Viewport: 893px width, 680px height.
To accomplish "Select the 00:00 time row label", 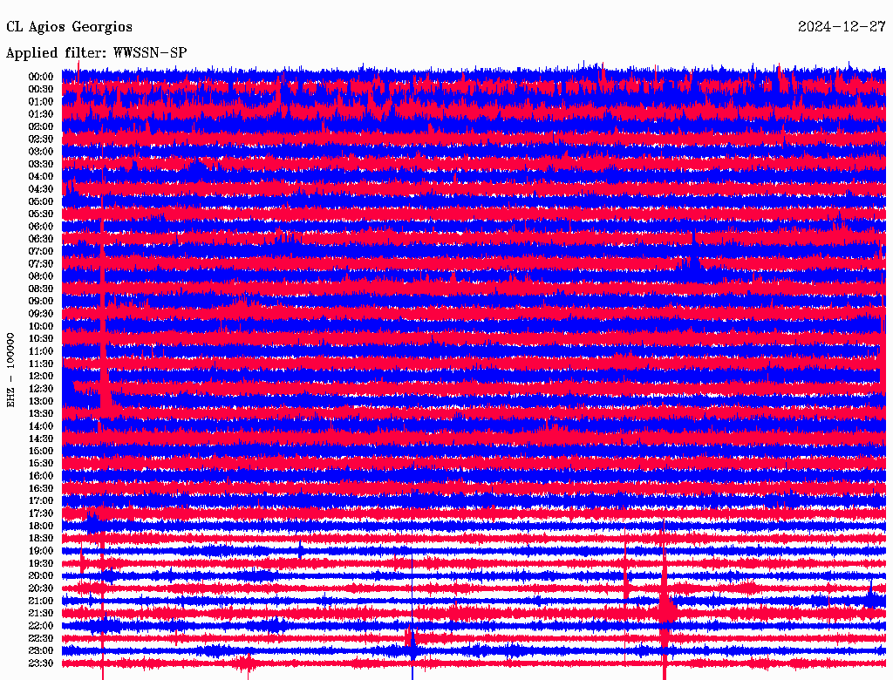I will coord(41,77).
